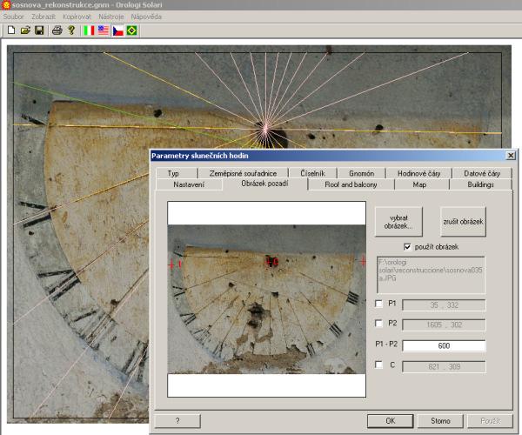The image size is (522, 435).
Task: Click the image file path field
Action: (x=431, y=275)
